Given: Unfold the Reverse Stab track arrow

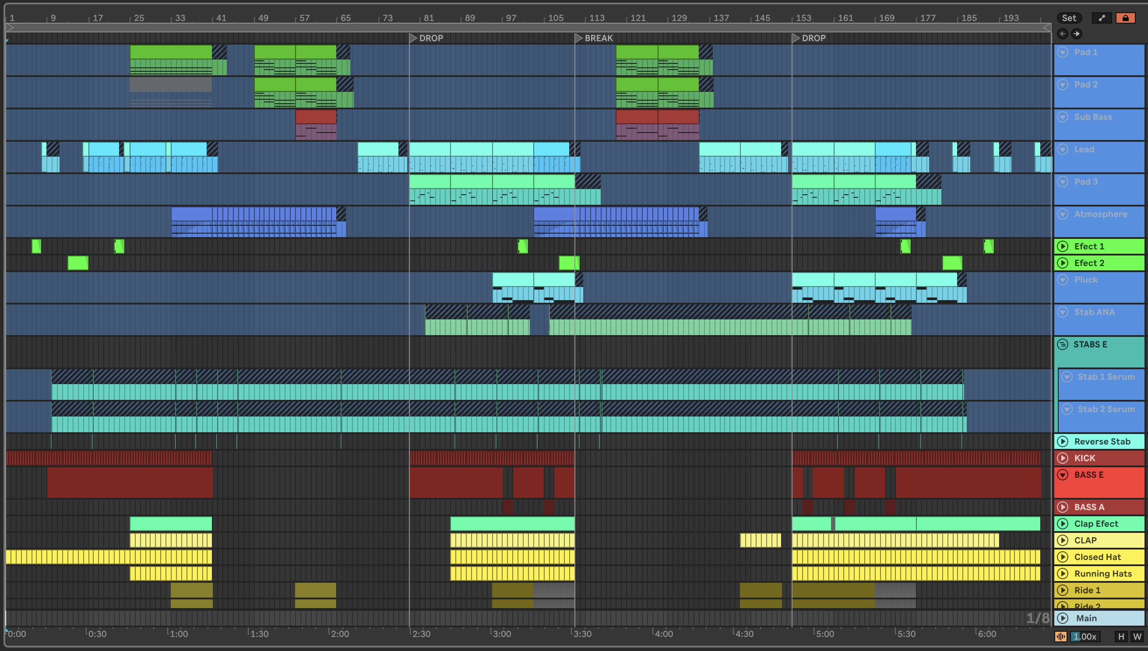Looking at the screenshot, I should (1063, 441).
